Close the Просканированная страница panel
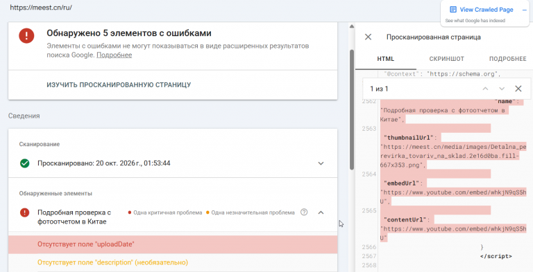The image size is (533, 272). [x=368, y=37]
